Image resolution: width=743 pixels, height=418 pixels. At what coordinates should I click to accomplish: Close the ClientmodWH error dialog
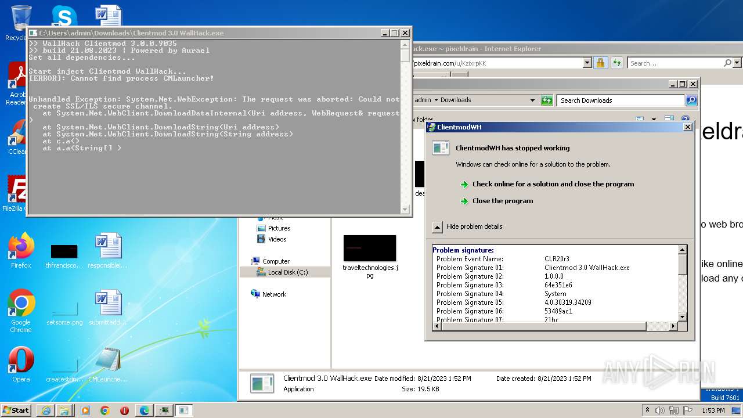click(x=688, y=127)
